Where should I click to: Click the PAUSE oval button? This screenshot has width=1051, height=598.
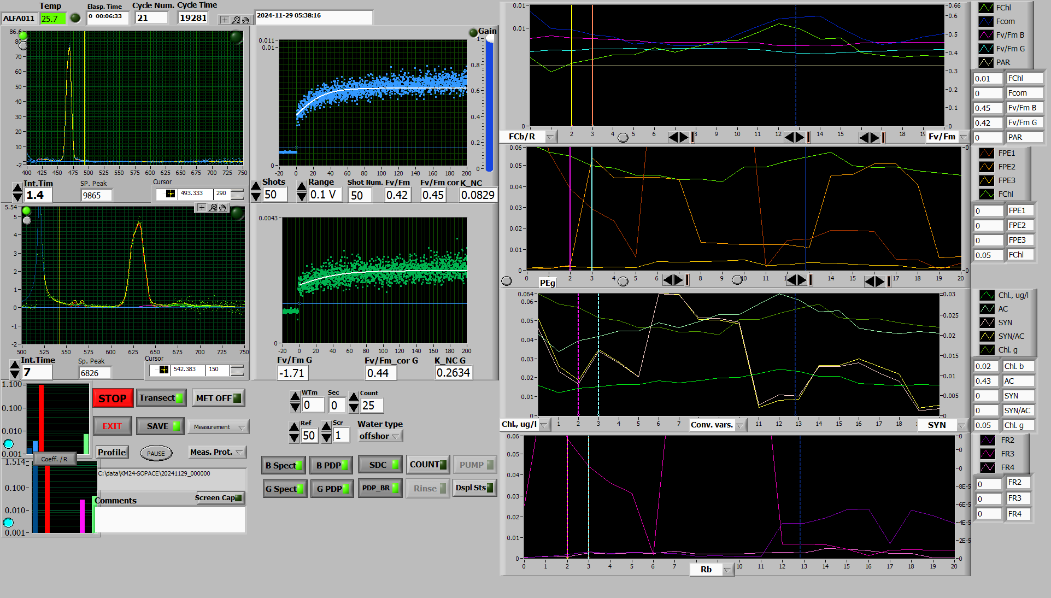coord(156,453)
